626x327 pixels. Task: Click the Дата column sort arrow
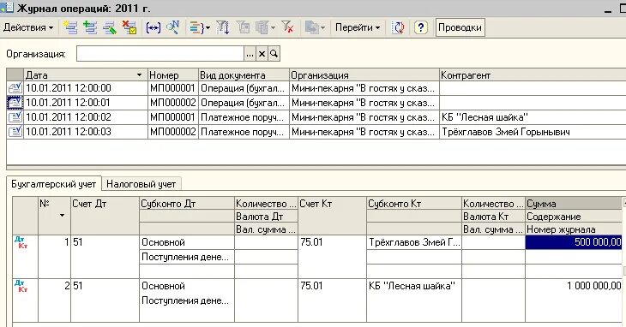coord(139,74)
